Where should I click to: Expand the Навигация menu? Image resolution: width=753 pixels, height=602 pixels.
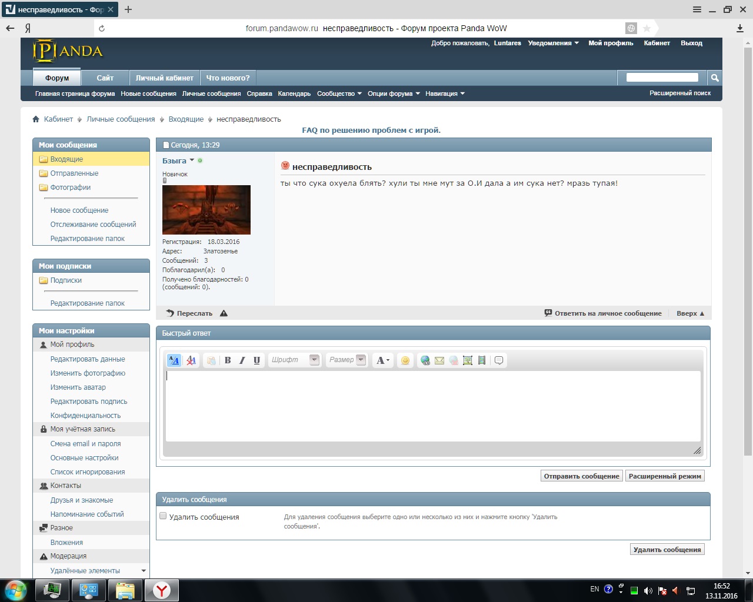click(445, 93)
